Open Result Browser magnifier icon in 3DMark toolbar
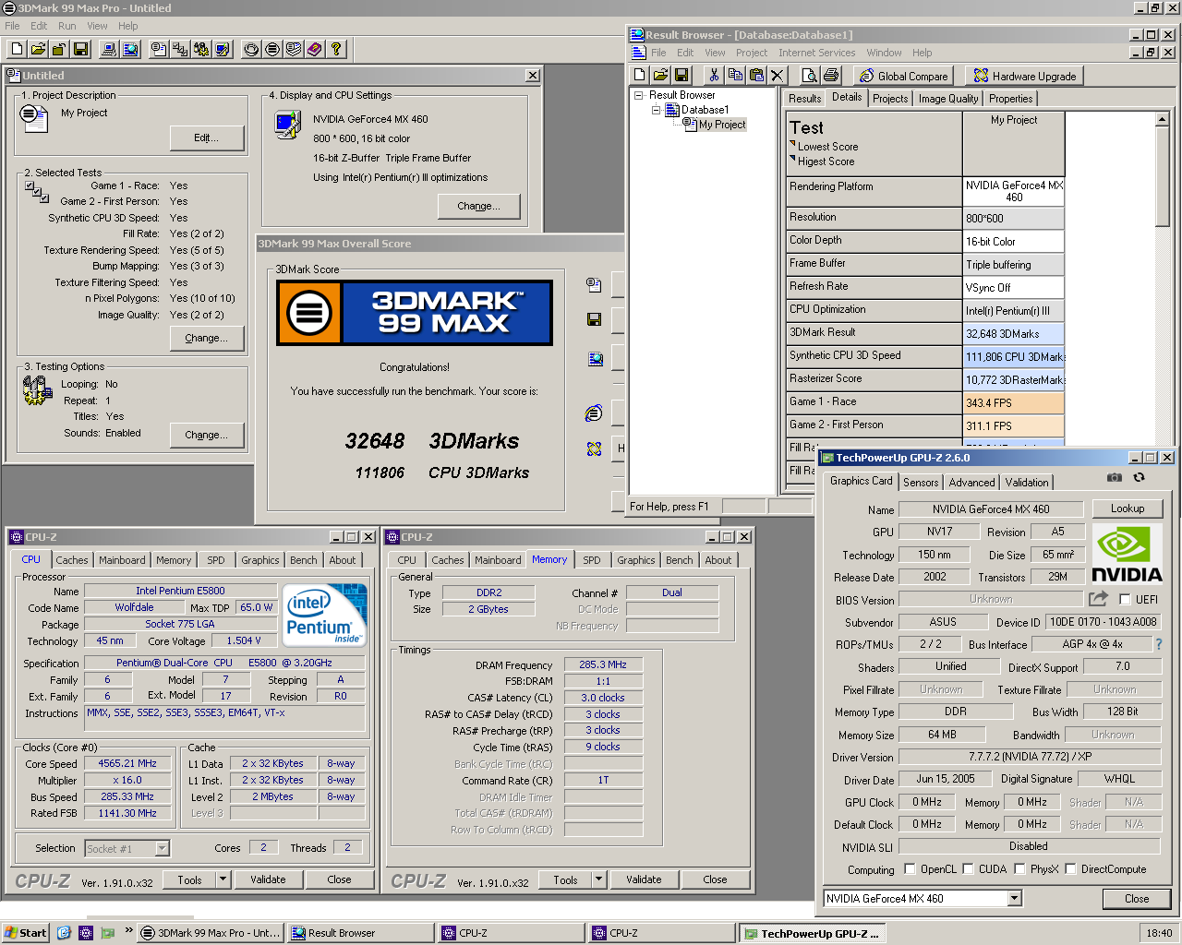The width and height of the screenshot is (1182, 945). coord(130,49)
